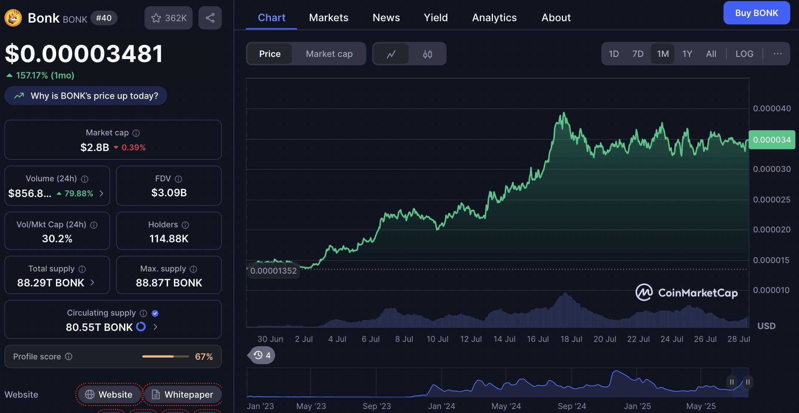Screen dimensions: 799x413
Task: Click Profile score info icon
Action: click(x=69, y=356)
